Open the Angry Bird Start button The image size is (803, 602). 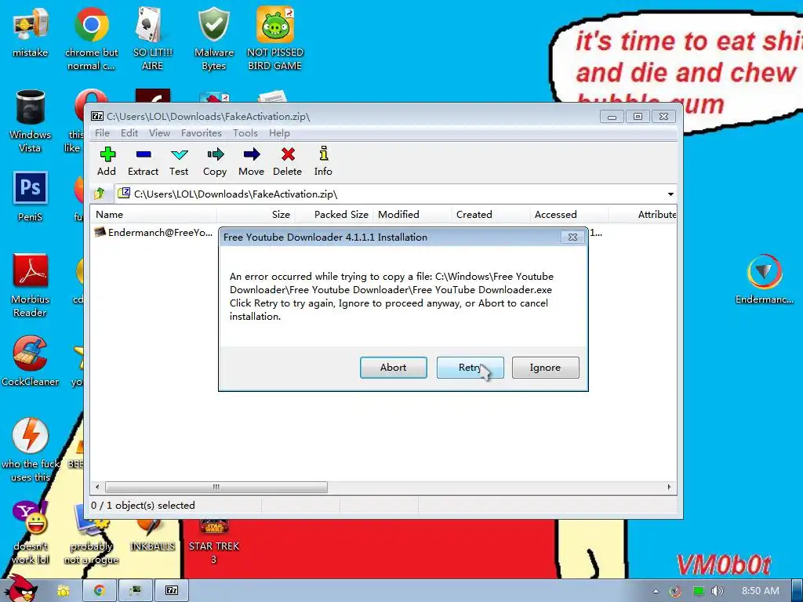pyautogui.click(x=20, y=589)
